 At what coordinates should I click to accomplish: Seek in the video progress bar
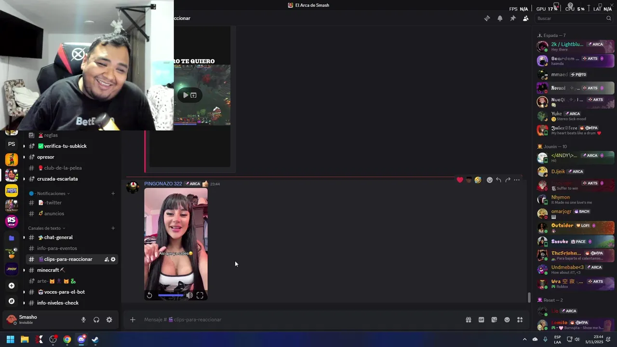(x=171, y=295)
